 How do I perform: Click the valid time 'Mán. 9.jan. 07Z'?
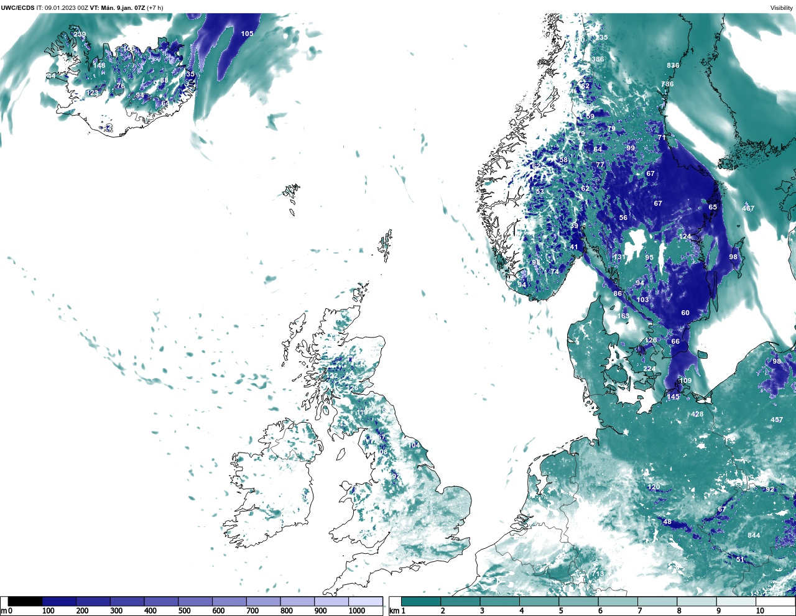(123, 8)
